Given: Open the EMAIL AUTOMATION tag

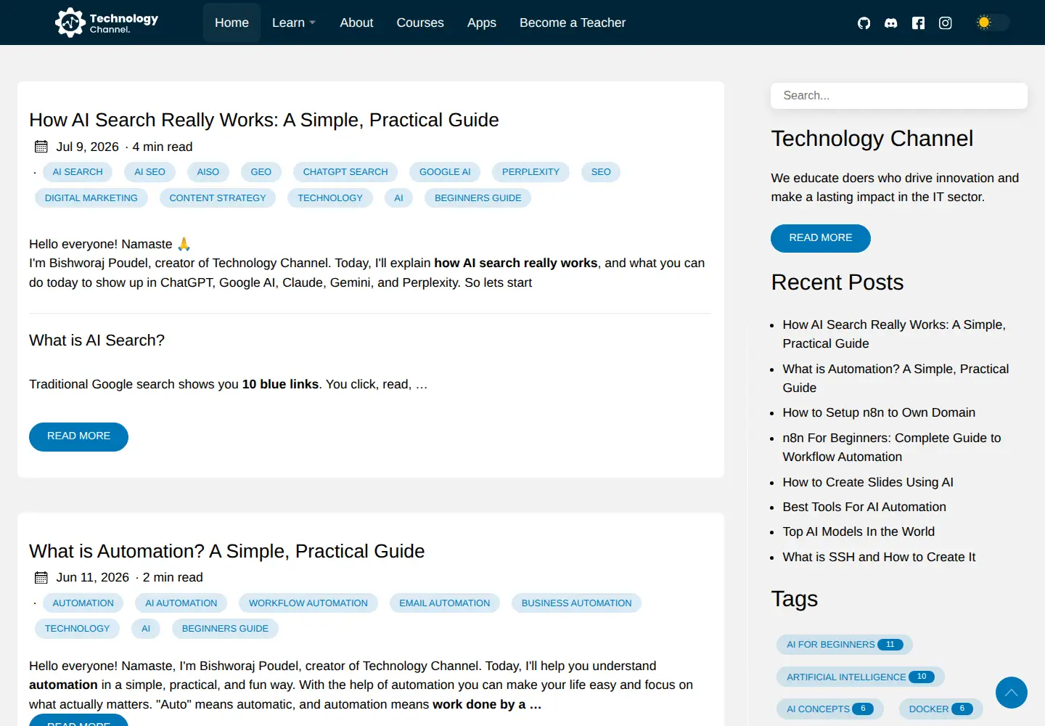Looking at the screenshot, I should pyautogui.click(x=445, y=603).
